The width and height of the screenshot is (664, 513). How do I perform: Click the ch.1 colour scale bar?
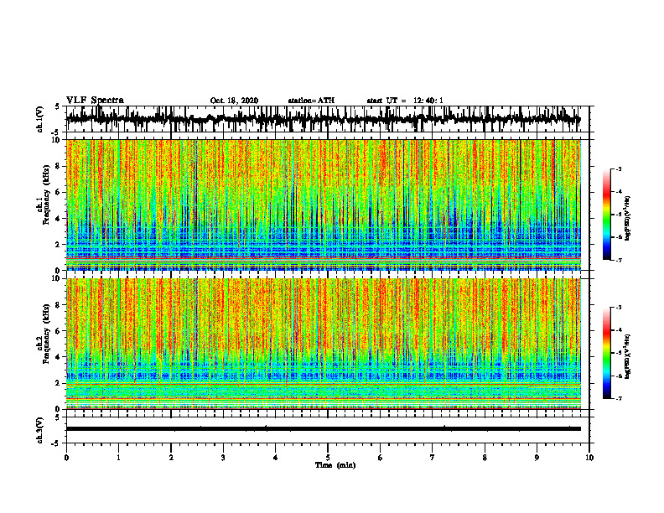(606, 215)
